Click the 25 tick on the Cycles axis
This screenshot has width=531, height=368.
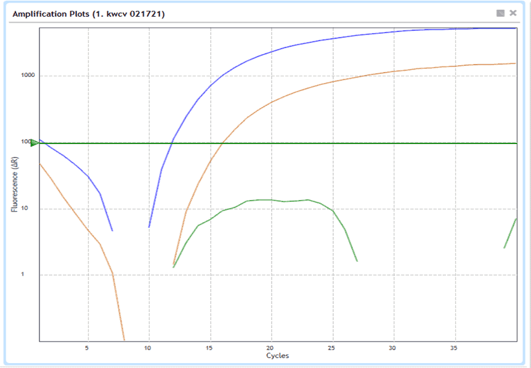tap(333, 348)
